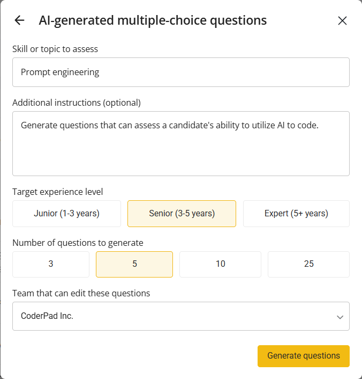Expand team selector via chevron arrow
The height and width of the screenshot is (379, 362).
point(340,317)
